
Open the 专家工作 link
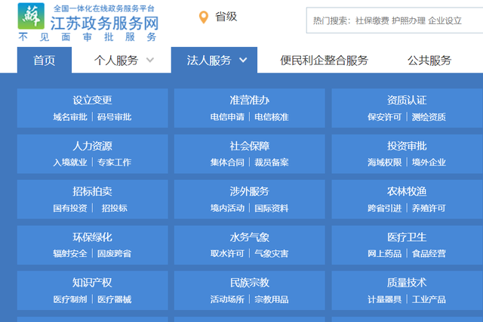[x=115, y=163]
